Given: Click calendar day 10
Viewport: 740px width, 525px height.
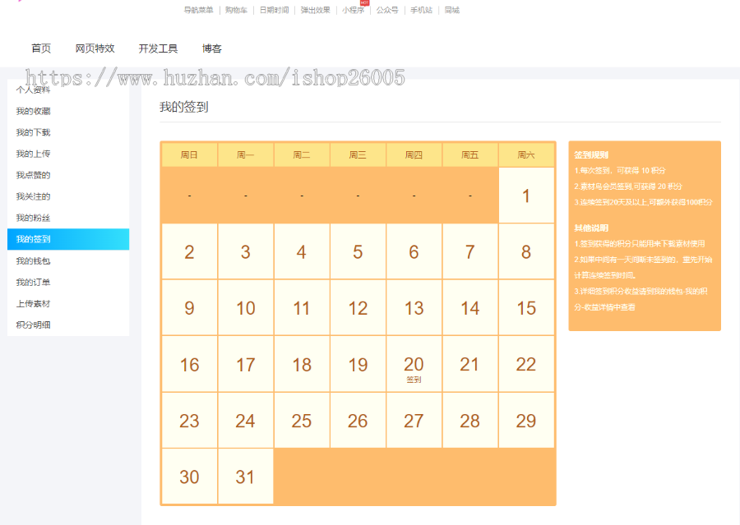Looking at the screenshot, I should 245,307.
